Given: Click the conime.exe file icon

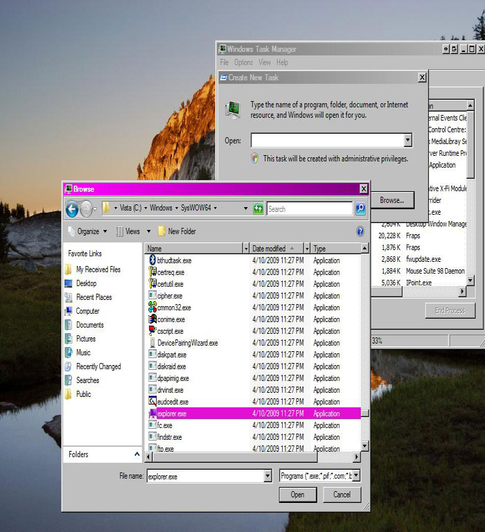Looking at the screenshot, I should click(x=152, y=319).
